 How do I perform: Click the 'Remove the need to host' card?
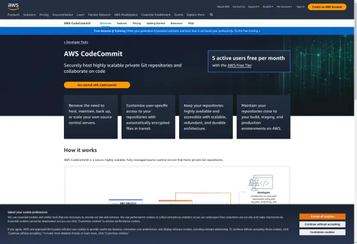pos(91,117)
